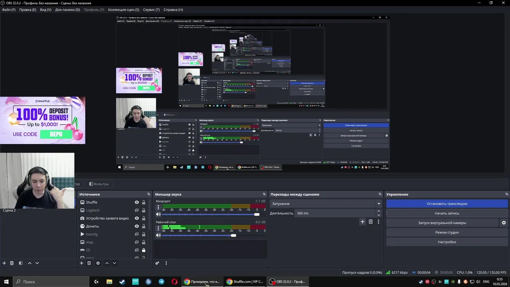
Task: Click Остановить трансляцию button
Action: (447, 204)
